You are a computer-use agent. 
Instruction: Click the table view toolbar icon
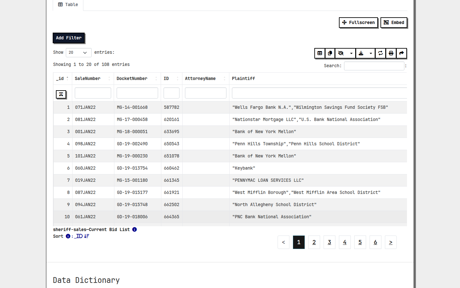320,53
